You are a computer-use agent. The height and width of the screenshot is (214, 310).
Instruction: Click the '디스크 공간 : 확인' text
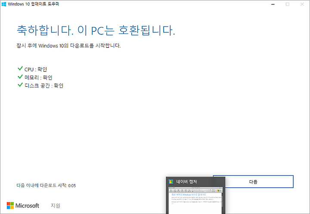tap(44, 86)
